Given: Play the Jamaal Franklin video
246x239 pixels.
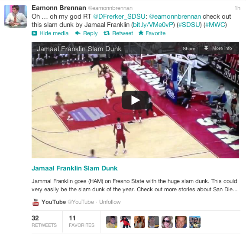Looking at the screenshot, I should 135,100.
